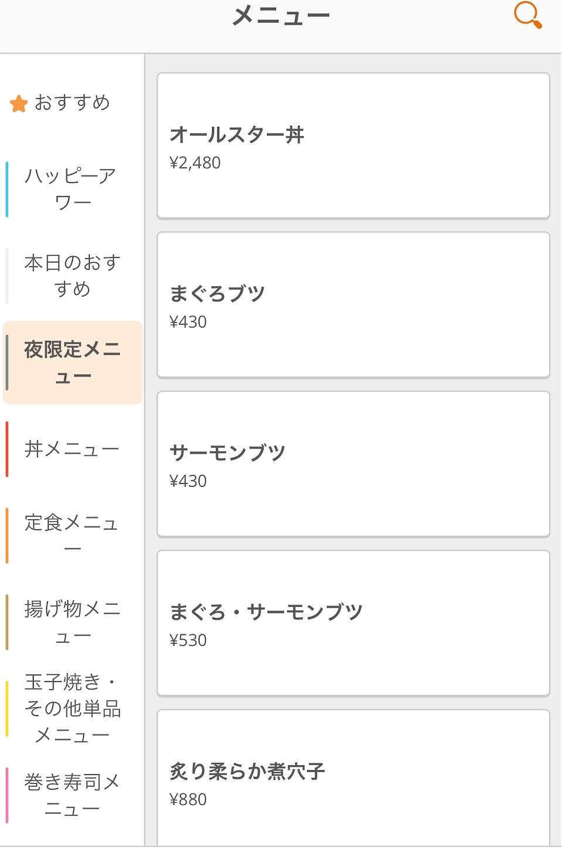Go to 丼メニュー category

coord(72,449)
